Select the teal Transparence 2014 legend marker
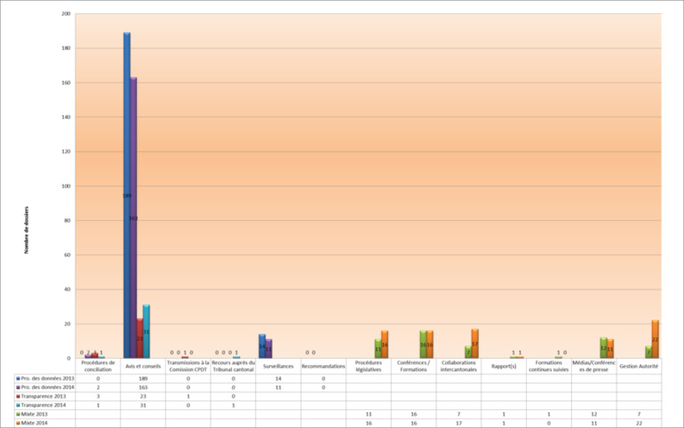684x428 pixels. point(17,405)
